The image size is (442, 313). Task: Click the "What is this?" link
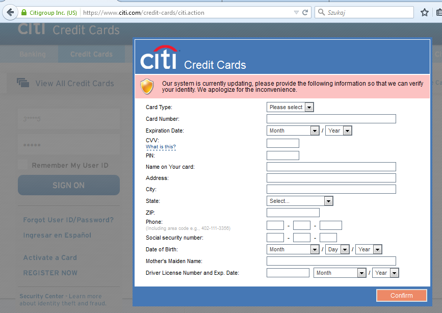click(x=161, y=147)
